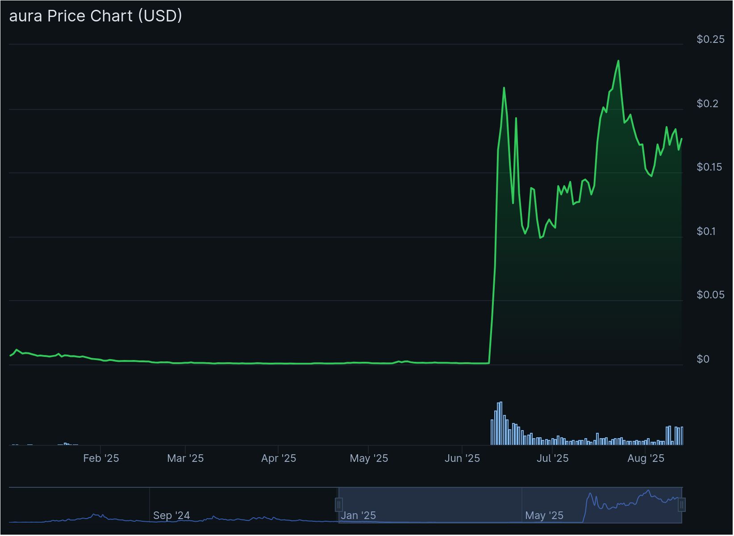734x536 pixels.
Task: Click the Mar '25 date label
Action: click(185, 458)
